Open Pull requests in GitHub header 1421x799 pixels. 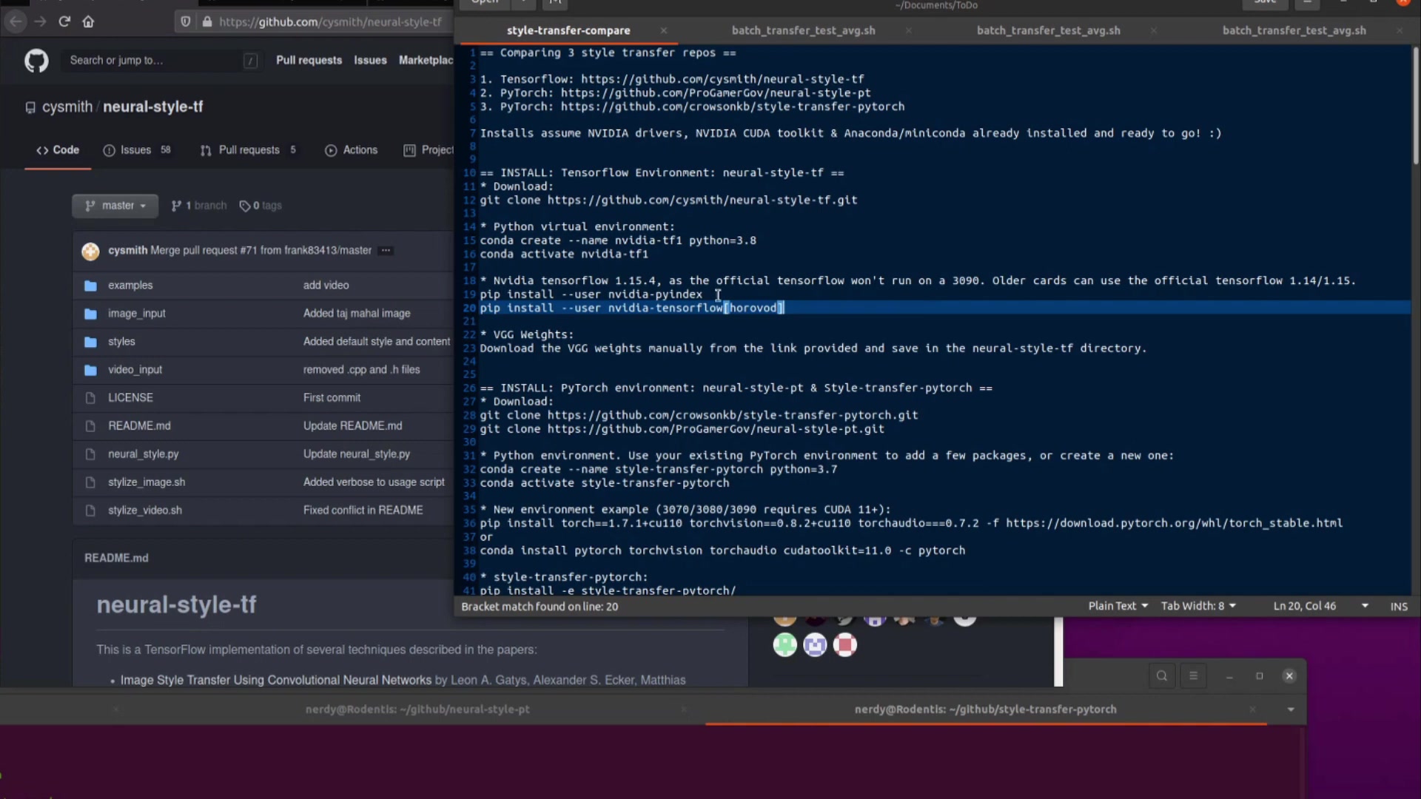point(309,60)
